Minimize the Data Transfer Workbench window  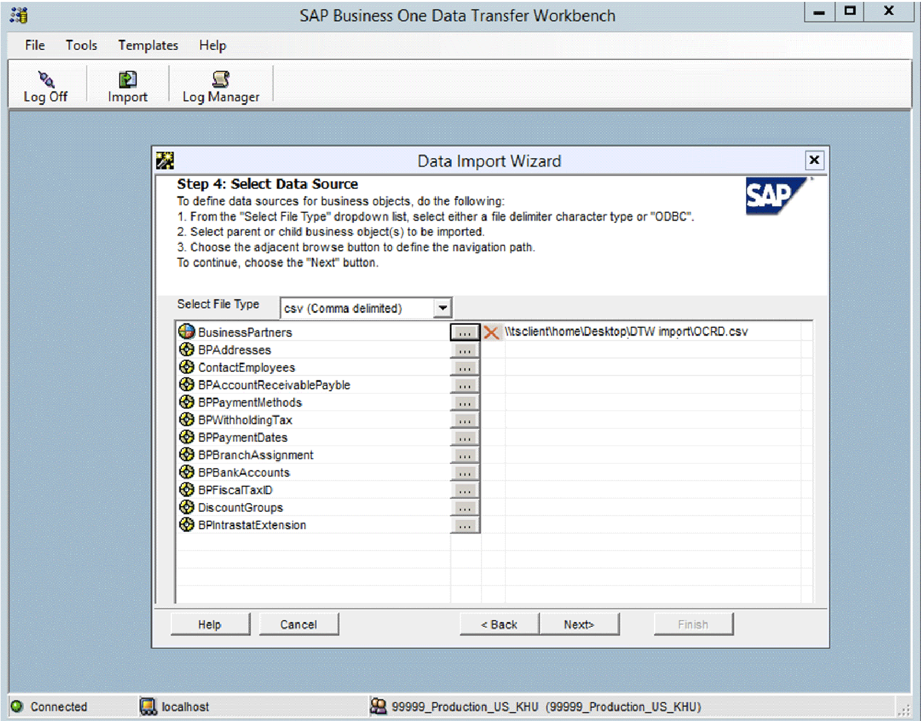(x=819, y=11)
